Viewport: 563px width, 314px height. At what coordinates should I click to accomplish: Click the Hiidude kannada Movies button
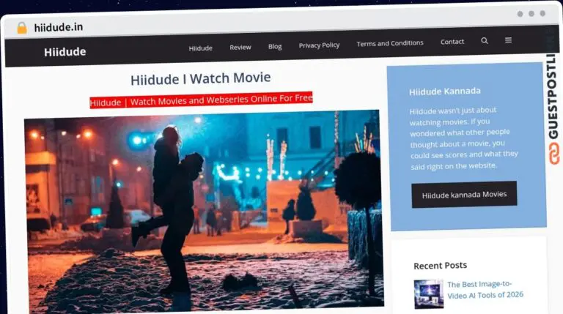tap(464, 195)
